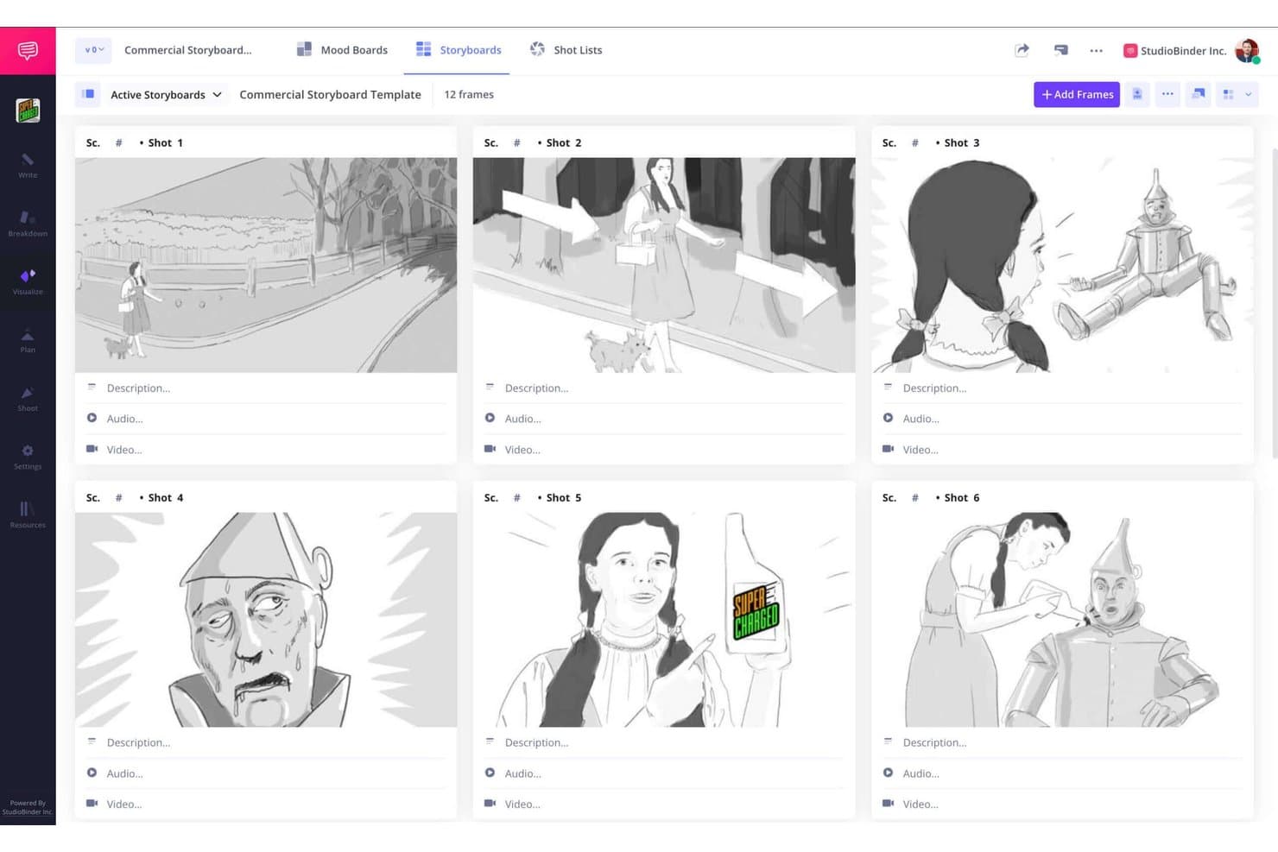Click Shot 2 audio field
The image size is (1278, 852).
(664, 419)
